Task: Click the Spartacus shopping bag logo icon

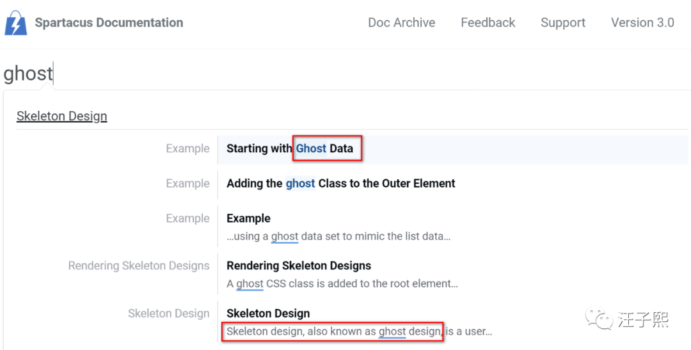Action: pos(15,24)
